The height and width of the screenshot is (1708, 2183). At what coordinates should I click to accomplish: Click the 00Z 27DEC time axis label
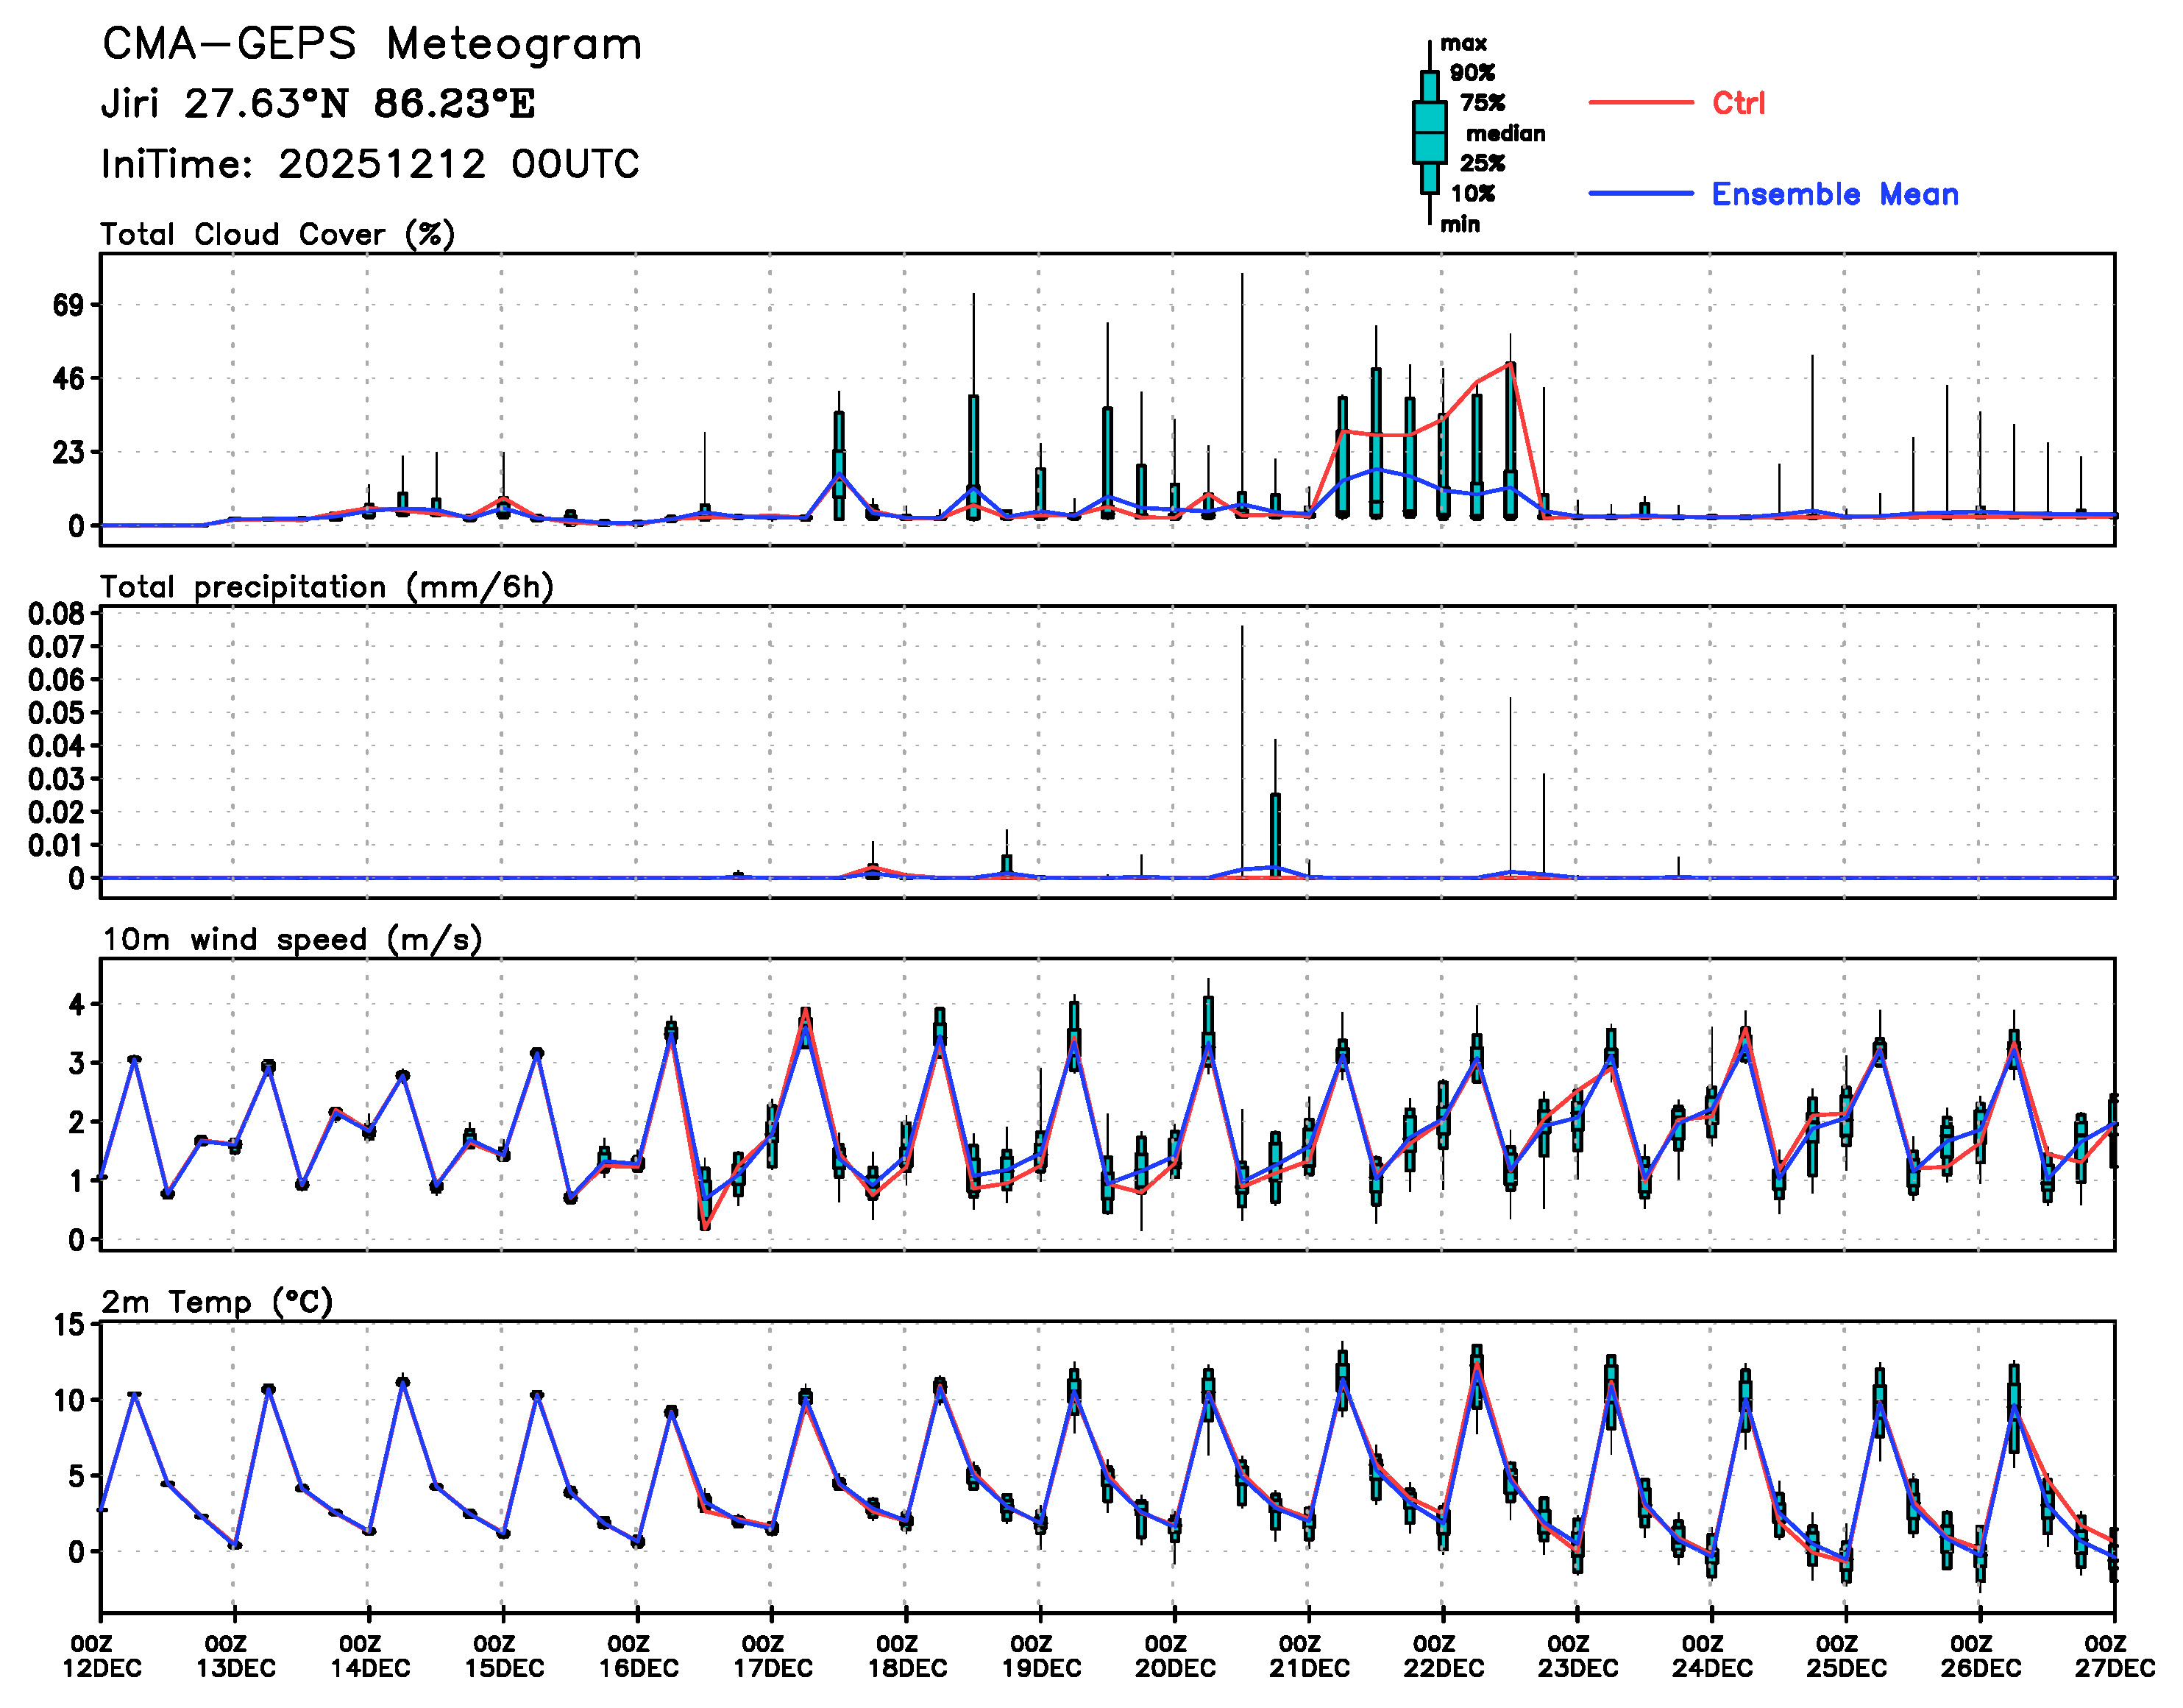(x=2114, y=1656)
